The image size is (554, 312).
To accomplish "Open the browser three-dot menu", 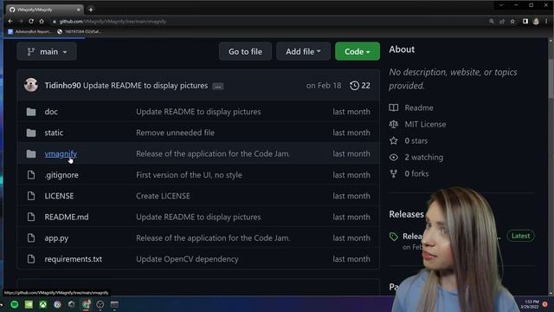I will click(x=546, y=21).
